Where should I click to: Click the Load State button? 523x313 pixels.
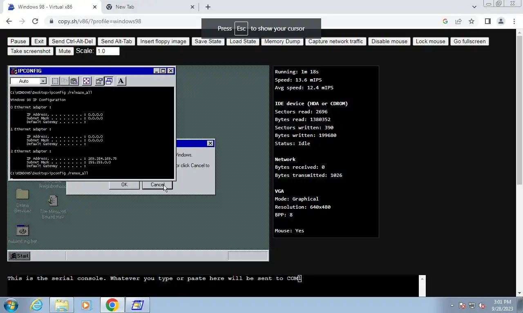[243, 41]
